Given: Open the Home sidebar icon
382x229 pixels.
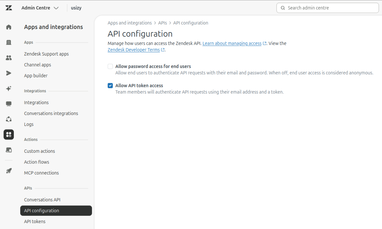Looking at the screenshot, I should tap(9, 27).
